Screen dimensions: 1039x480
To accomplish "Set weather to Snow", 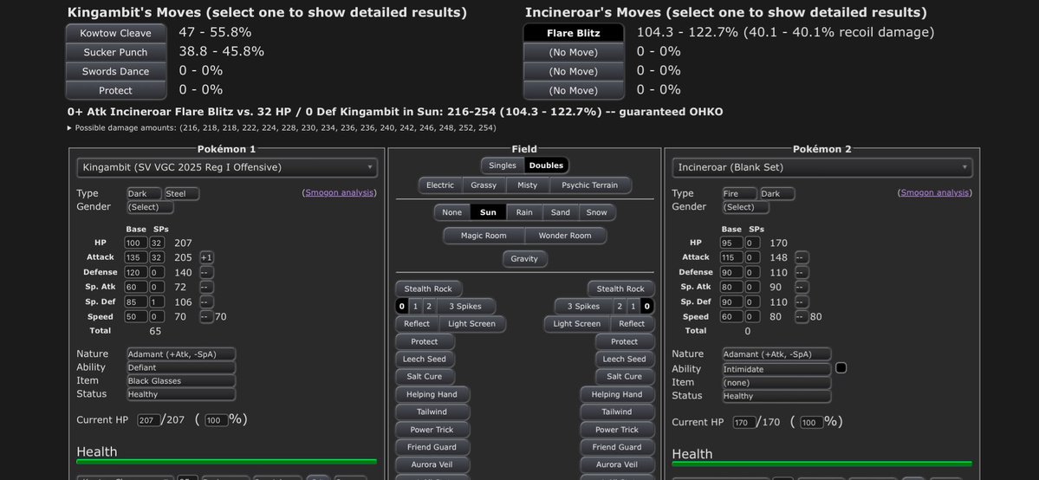I will [x=597, y=212].
